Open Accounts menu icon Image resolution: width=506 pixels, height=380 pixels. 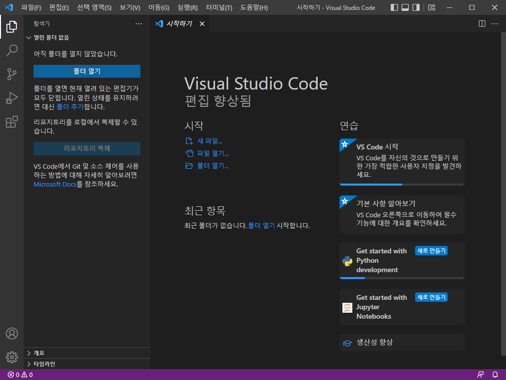[12, 333]
